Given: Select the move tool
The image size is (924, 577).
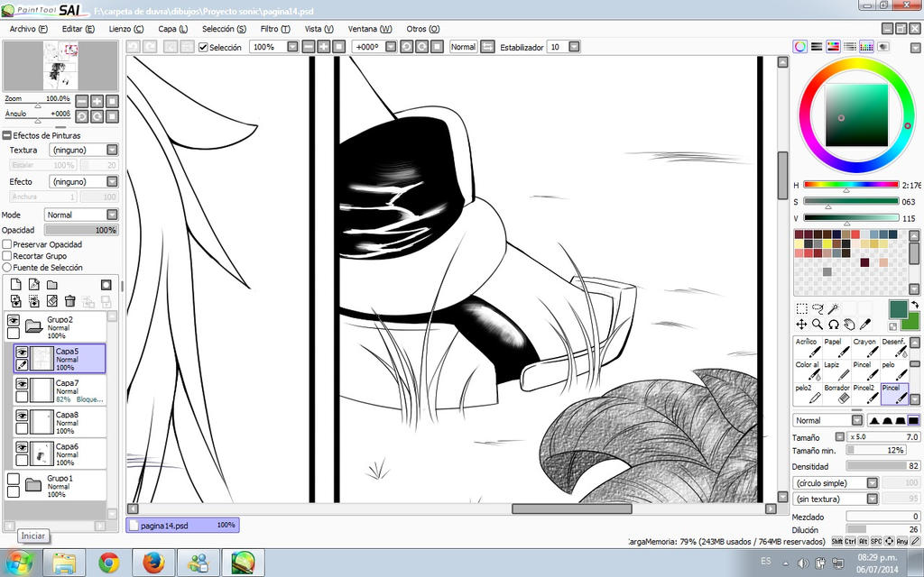Looking at the screenshot, I should point(801,325).
